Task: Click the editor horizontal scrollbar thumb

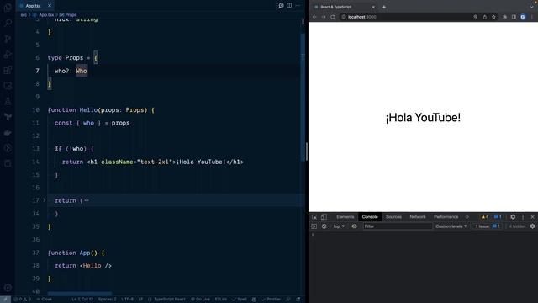Action: [x=80, y=294]
